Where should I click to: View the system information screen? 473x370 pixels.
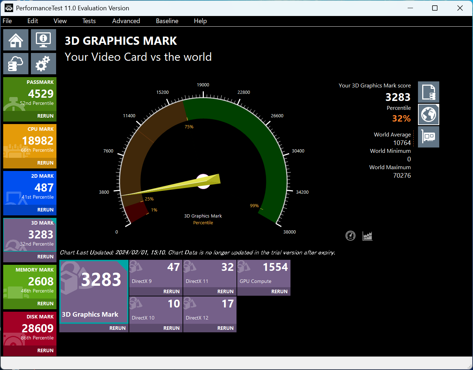(43, 40)
